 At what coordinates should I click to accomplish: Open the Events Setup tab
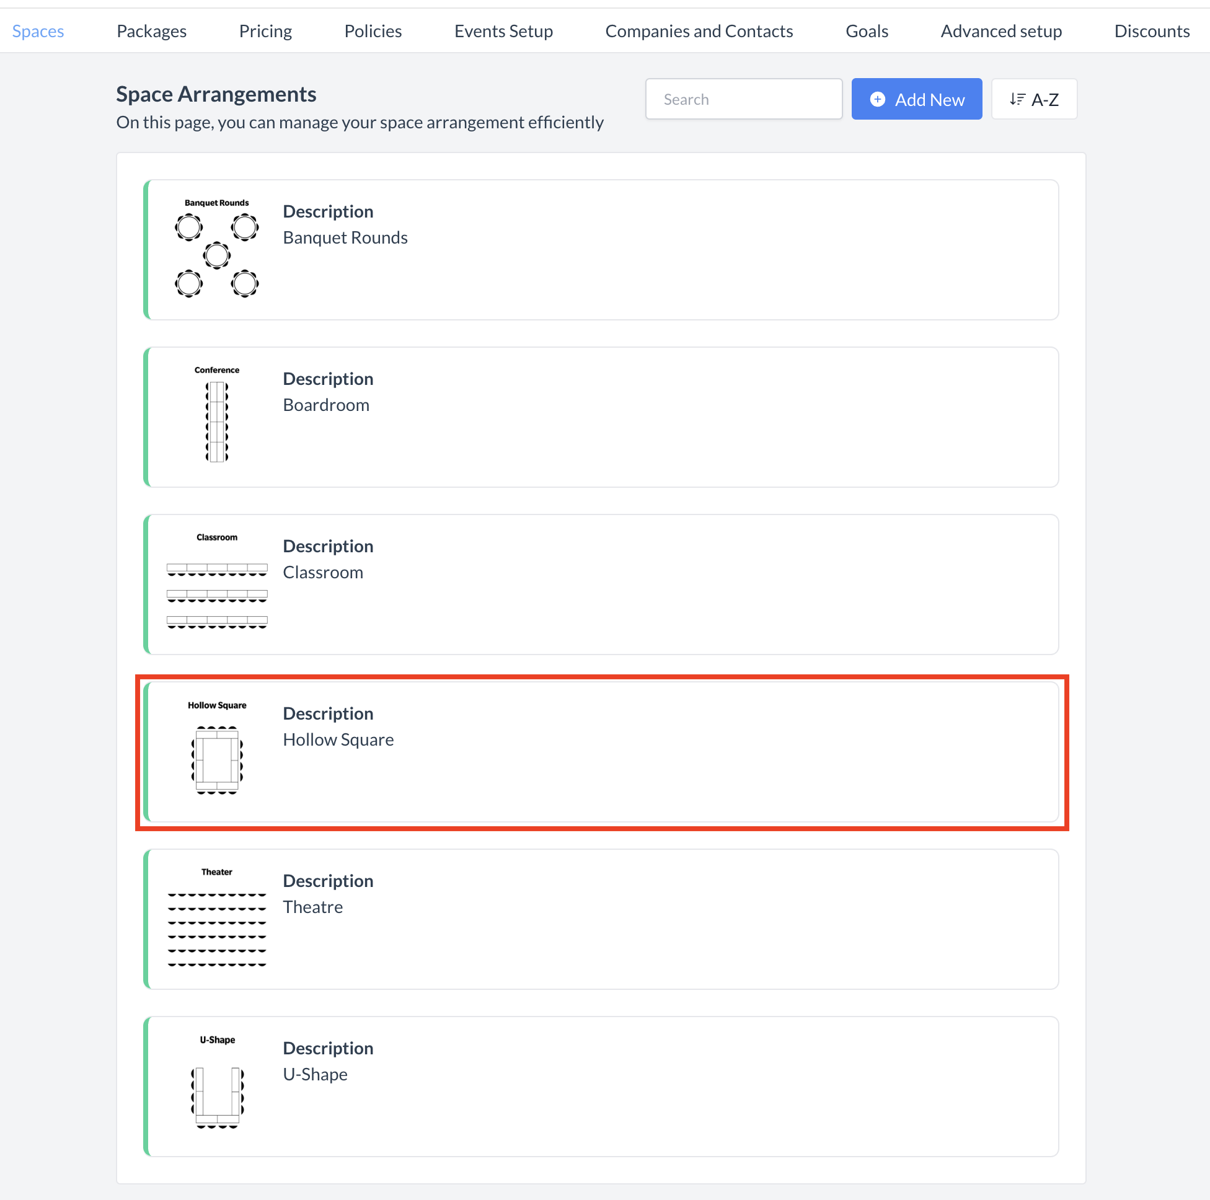[503, 32]
